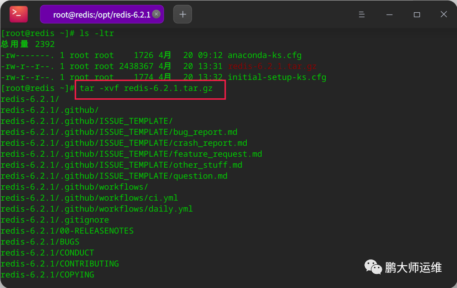Minimize the terminal window
This screenshot has width=457, height=288.
coord(389,14)
